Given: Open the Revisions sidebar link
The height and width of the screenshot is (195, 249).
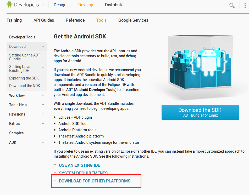Looking at the screenshot, I should click(x=17, y=114).
